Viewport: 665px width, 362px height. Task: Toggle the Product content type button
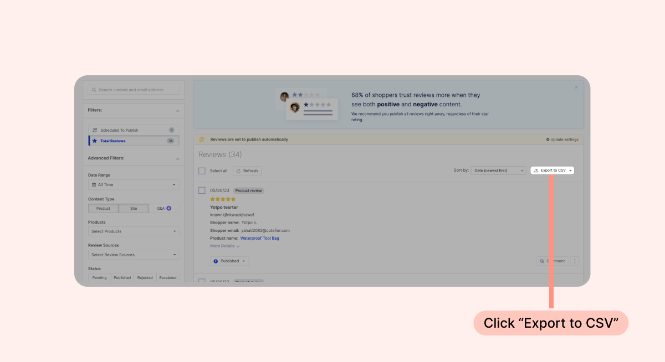pos(103,209)
